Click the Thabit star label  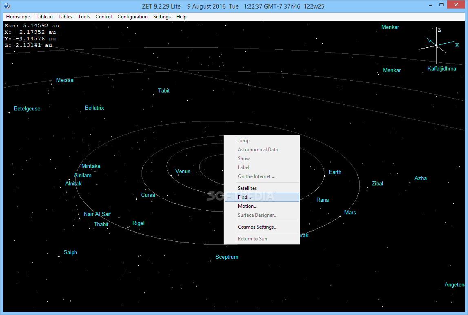tap(101, 225)
